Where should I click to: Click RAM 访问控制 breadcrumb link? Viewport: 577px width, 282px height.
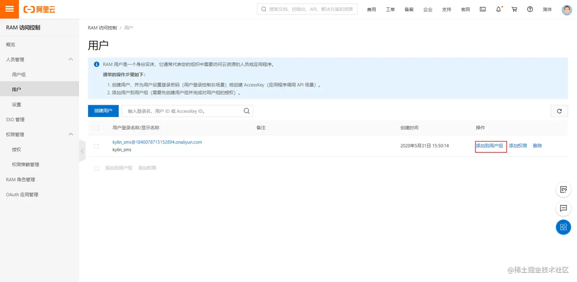[x=102, y=28]
